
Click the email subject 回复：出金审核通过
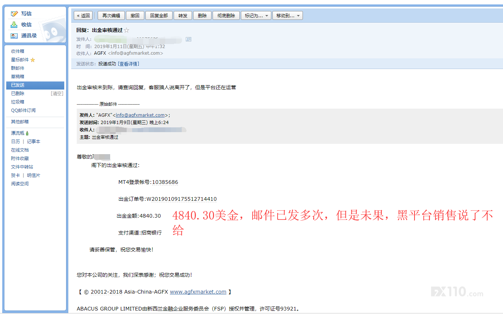point(99,30)
